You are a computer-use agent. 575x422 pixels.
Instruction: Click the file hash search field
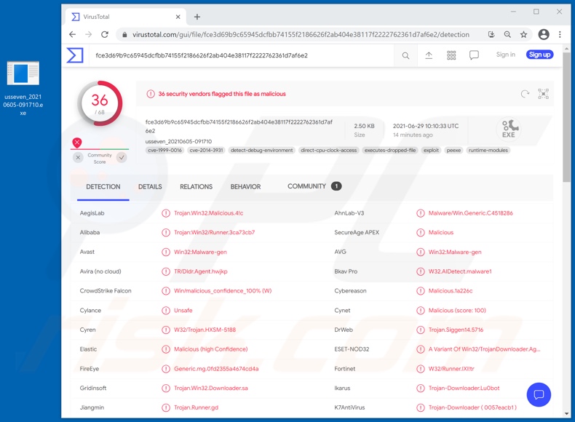[x=240, y=55]
